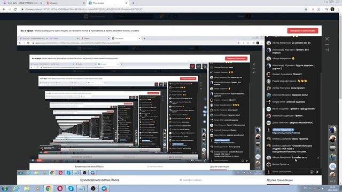Open the emoji picker in chat input

312,172
